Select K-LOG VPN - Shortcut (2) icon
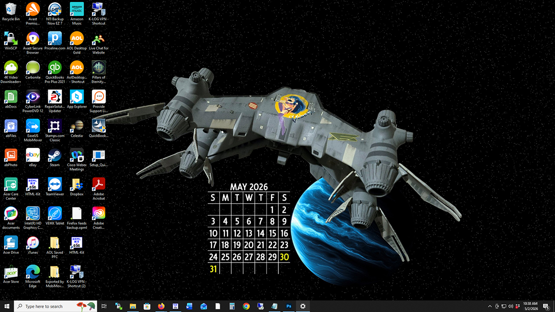This screenshot has height=312, width=555. 77,275
